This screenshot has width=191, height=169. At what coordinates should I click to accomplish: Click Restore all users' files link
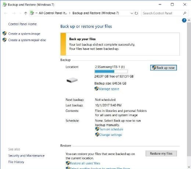point(85,163)
